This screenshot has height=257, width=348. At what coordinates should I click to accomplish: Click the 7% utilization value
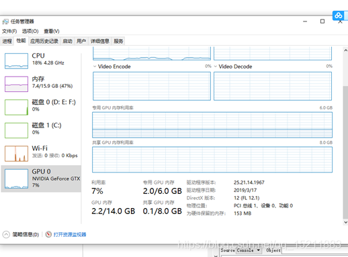pyautogui.click(x=97, y=191)
